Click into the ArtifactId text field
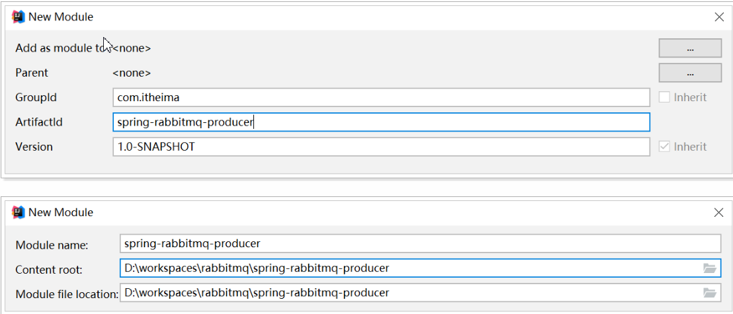The image size is (733, 314). pyautogui.click(x=380, y=122)
